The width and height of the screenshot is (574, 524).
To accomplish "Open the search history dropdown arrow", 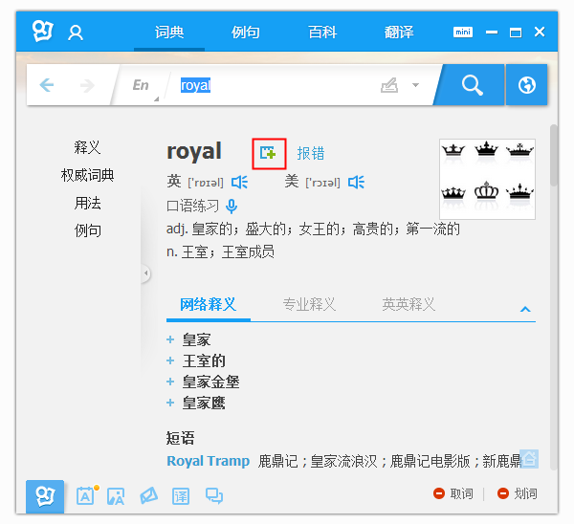I will click(x=415, y=85).
